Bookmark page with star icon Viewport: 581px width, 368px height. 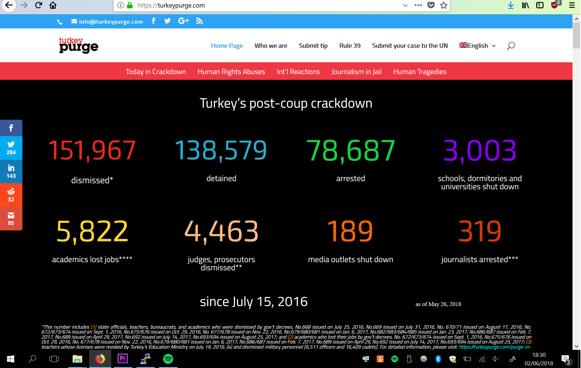tap(443, 5)
